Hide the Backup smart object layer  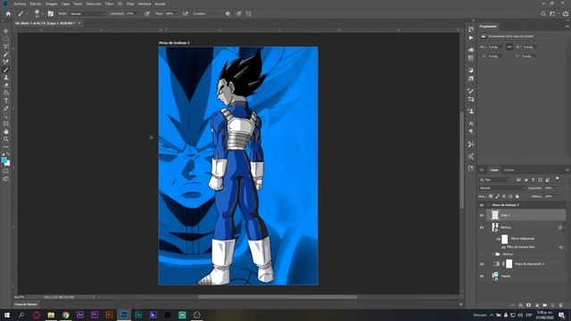point(482,227)
